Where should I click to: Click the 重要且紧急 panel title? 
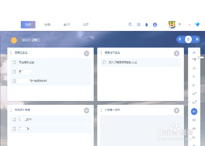pyautogui.click(x=21, y=53)
